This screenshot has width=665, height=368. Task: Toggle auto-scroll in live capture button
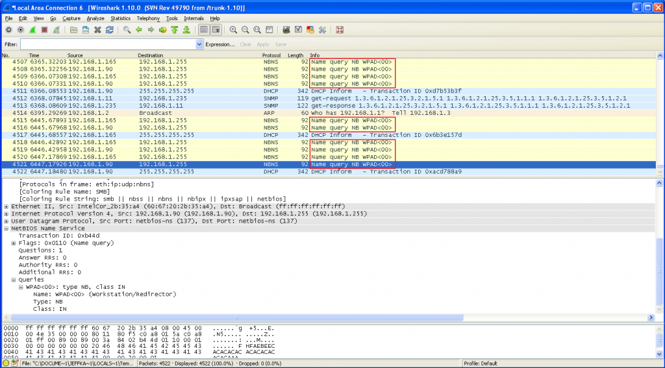(216, 30)
